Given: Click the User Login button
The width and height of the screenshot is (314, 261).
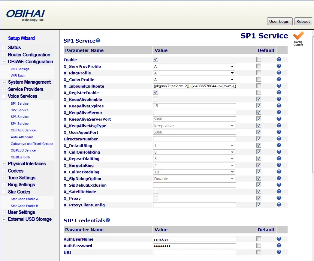Looking at the screenshot, I should click(279, 21).
